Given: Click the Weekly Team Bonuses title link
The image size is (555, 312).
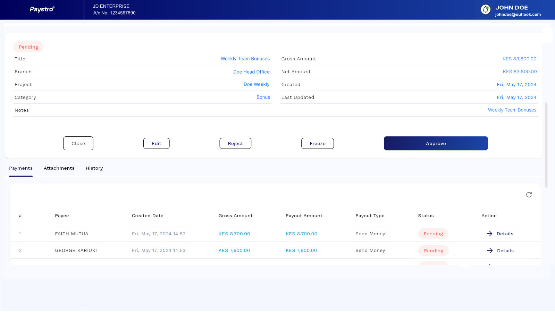Looking at the screenshot, I should 245,59.
